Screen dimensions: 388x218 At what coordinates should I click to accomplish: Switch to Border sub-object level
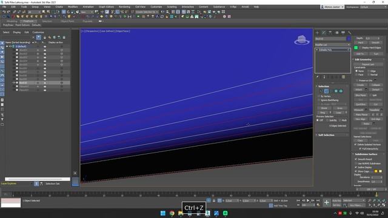(x=331, y=91)
